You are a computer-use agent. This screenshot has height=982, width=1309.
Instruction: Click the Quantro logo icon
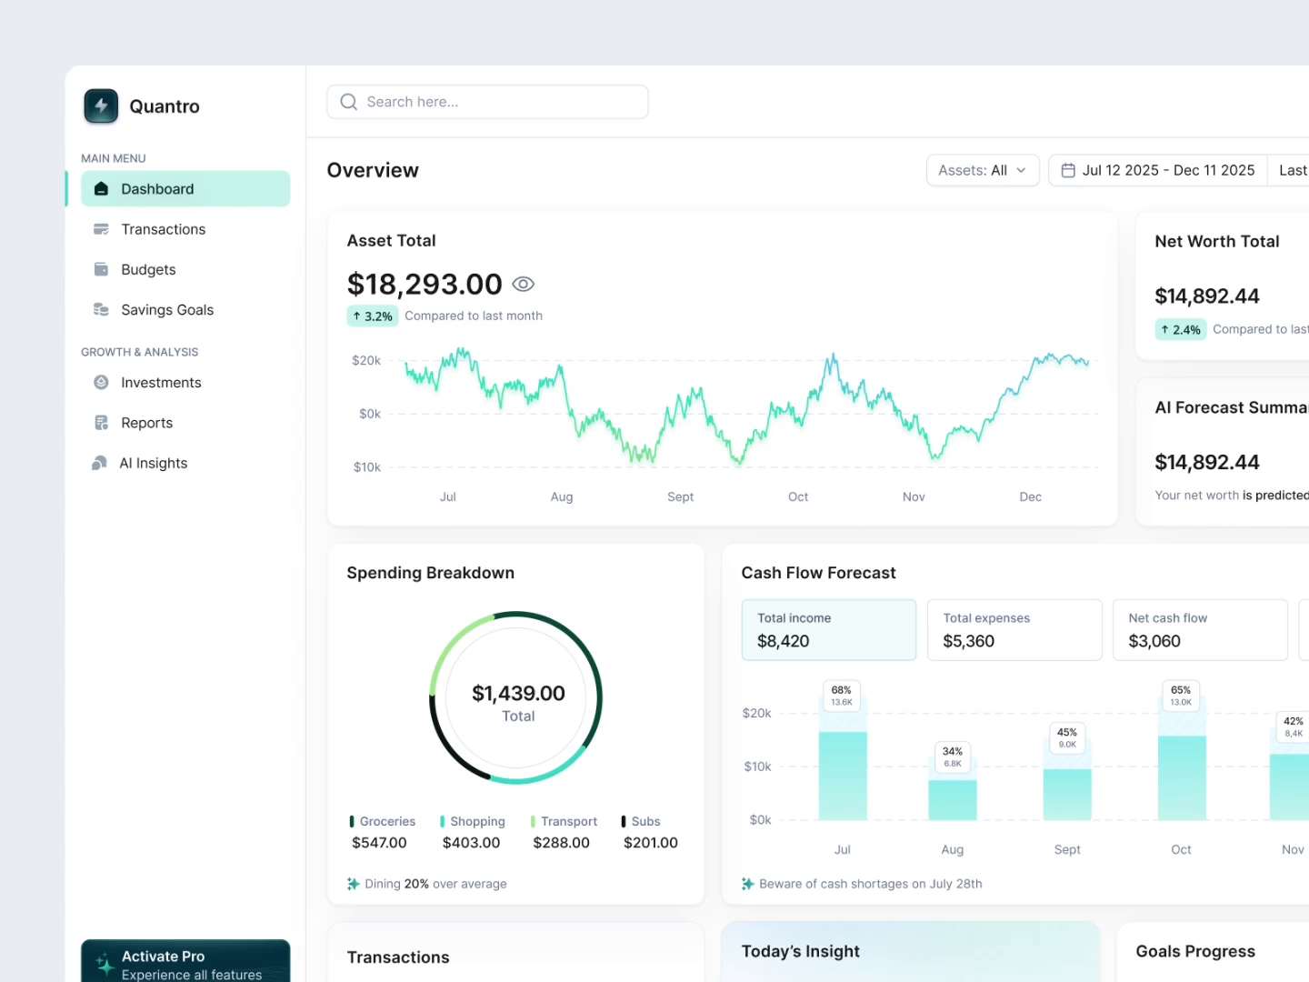click(x=100, y=105)
